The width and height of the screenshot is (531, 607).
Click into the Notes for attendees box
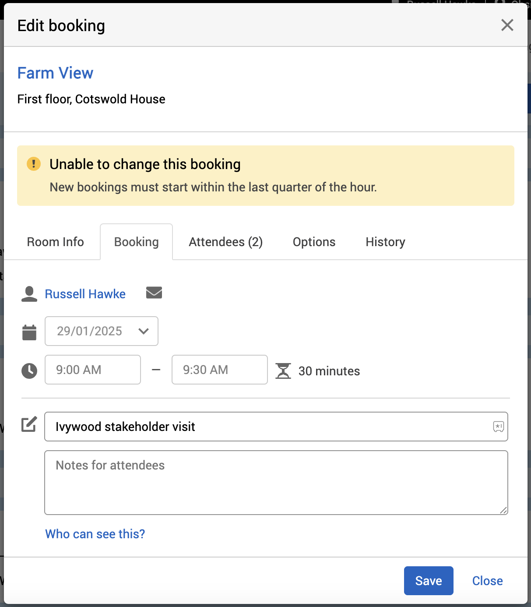pyautogui.click(x=276, y=482)
